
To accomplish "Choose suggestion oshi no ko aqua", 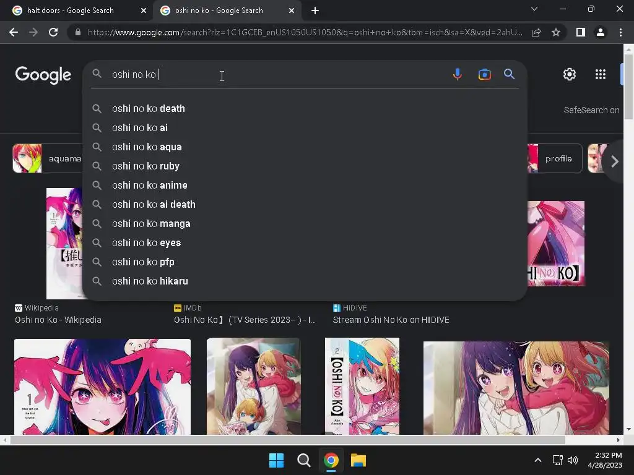I will tap(305, 147).
